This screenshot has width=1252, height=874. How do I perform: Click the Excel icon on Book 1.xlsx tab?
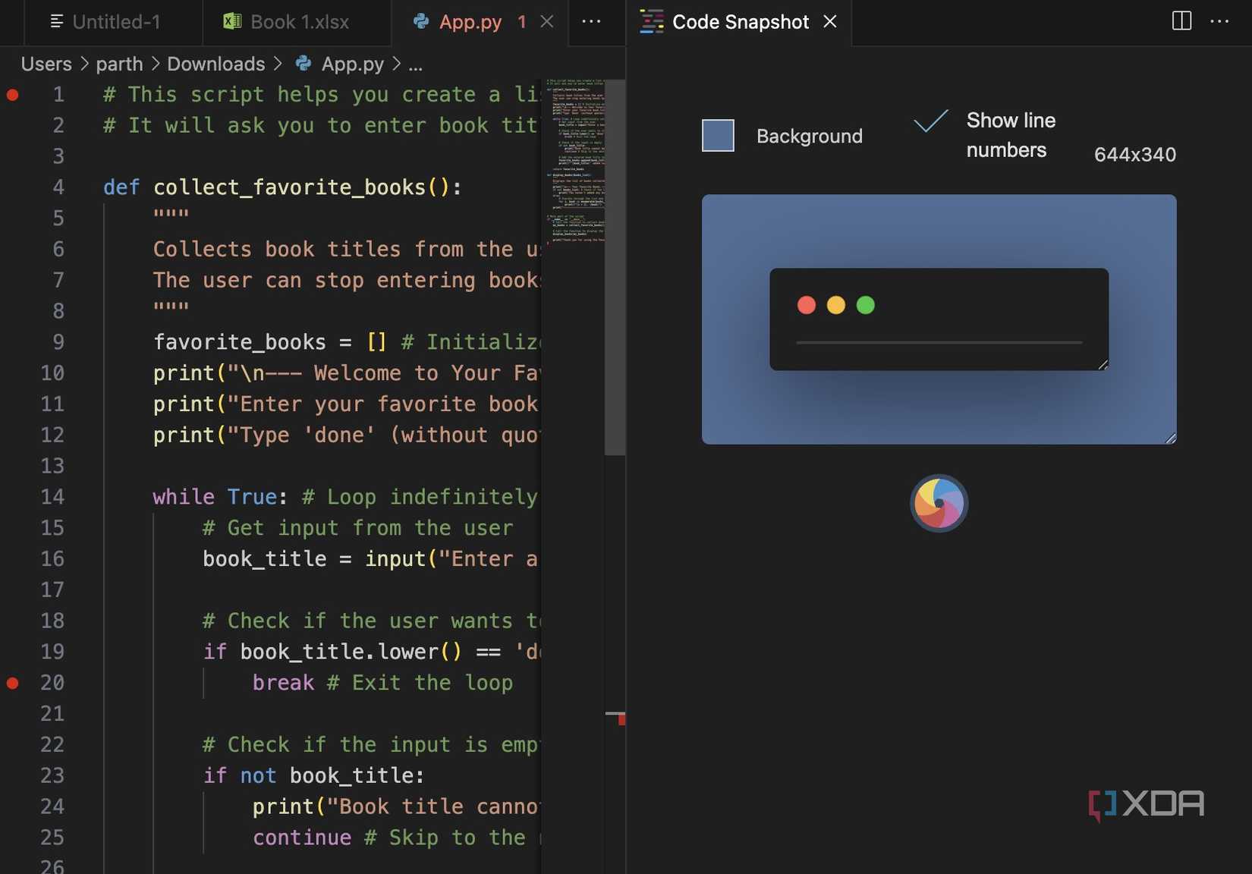tap(232, 22)
